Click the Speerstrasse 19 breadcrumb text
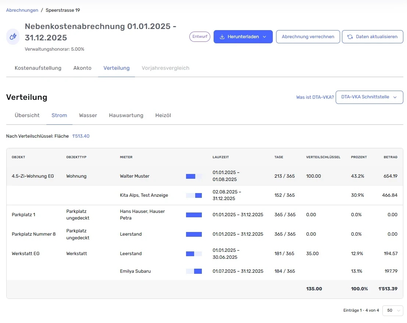 pos(63,10)
